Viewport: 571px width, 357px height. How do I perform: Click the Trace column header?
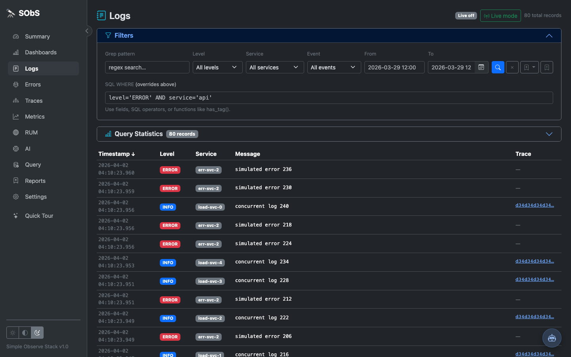click(523, 154)
